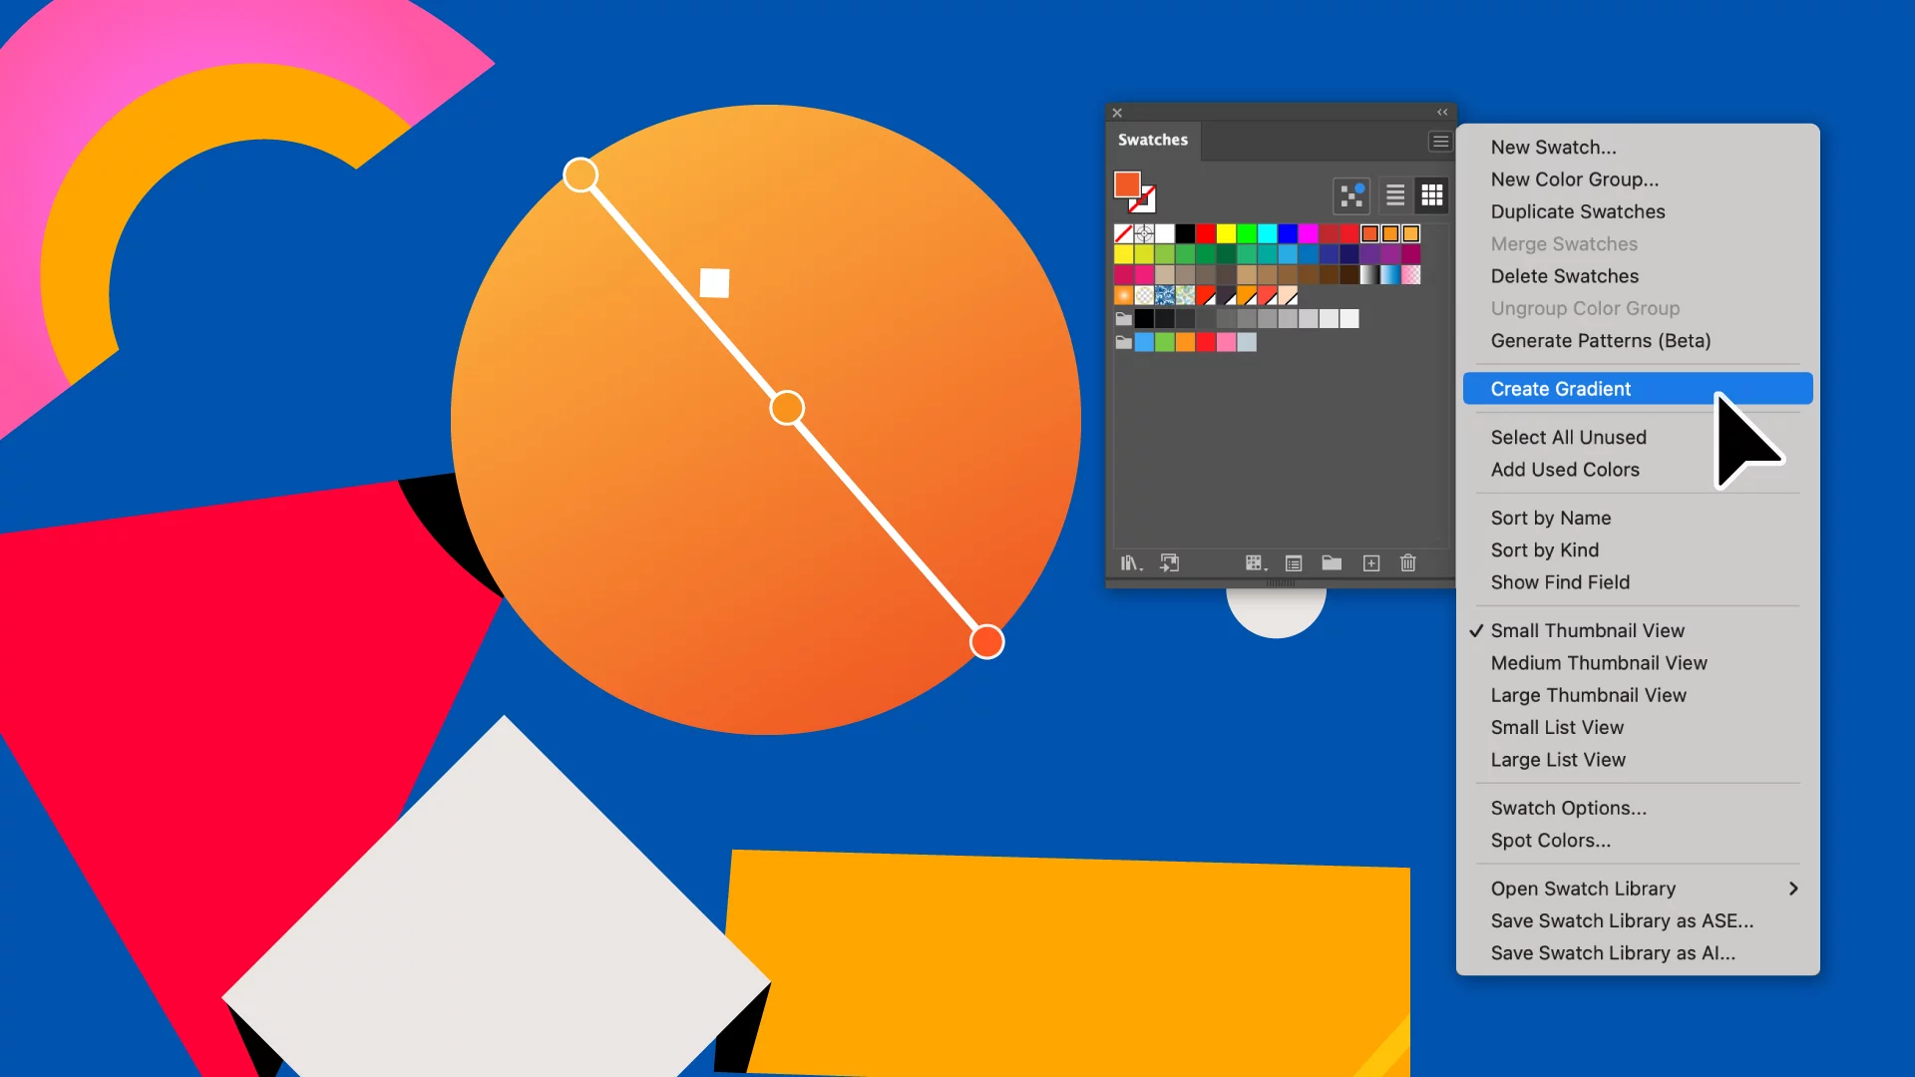
Task: Select the yellow swatch in top row
Action: (x=1226, y=233)
